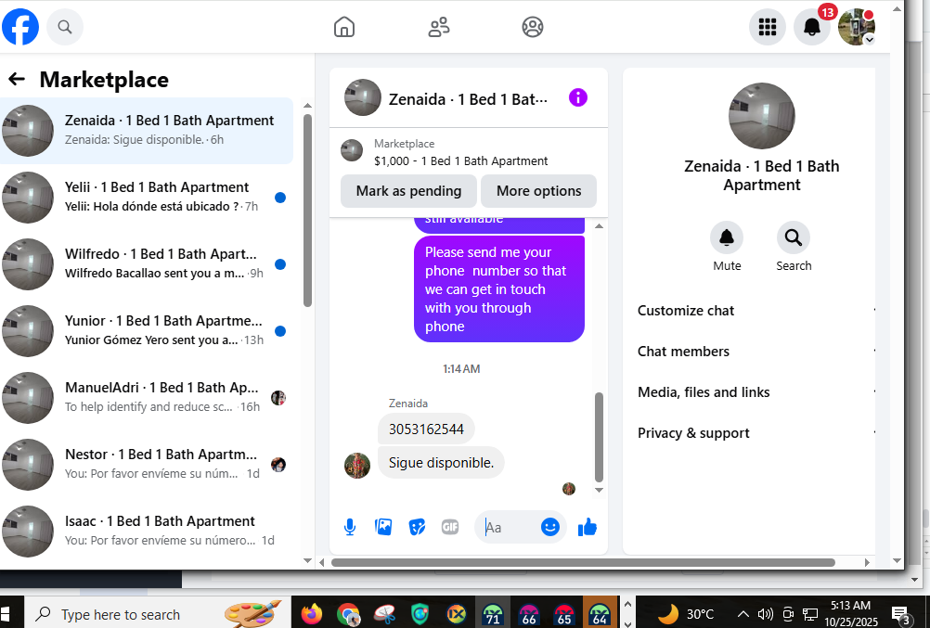930x628 pixels.
Task: Expand Media, files and links section
Action: pyautogui.click(x=756, y=392)
